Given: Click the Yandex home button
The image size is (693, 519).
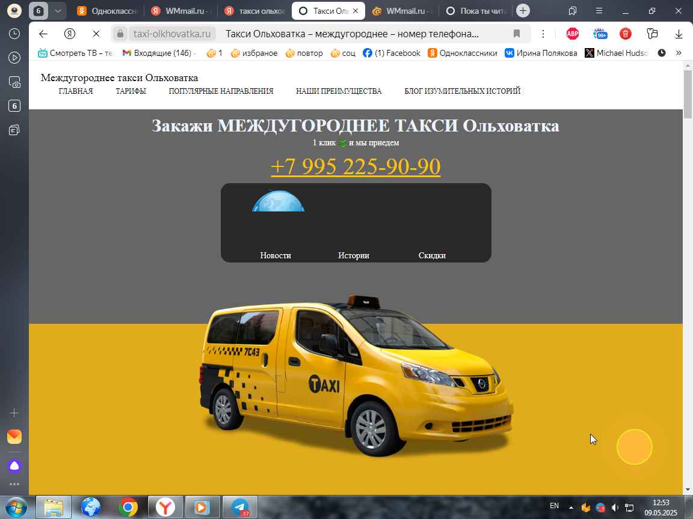Looking at the screenshot, I should [x=69, y=34].
